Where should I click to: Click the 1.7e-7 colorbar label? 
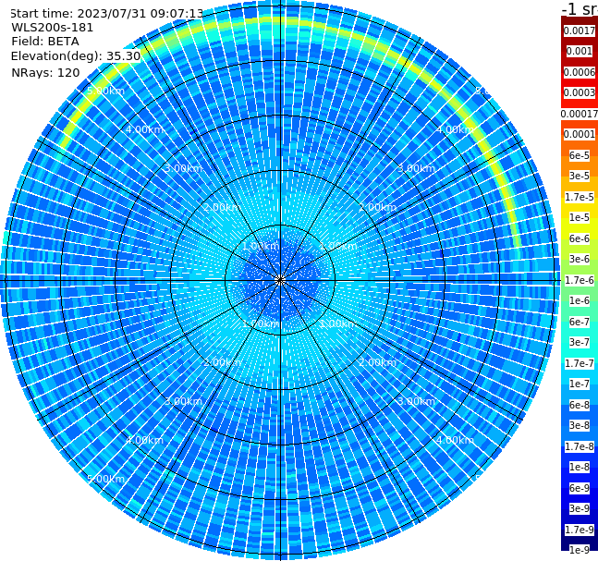pyautogui.click(x=580, y=363)
